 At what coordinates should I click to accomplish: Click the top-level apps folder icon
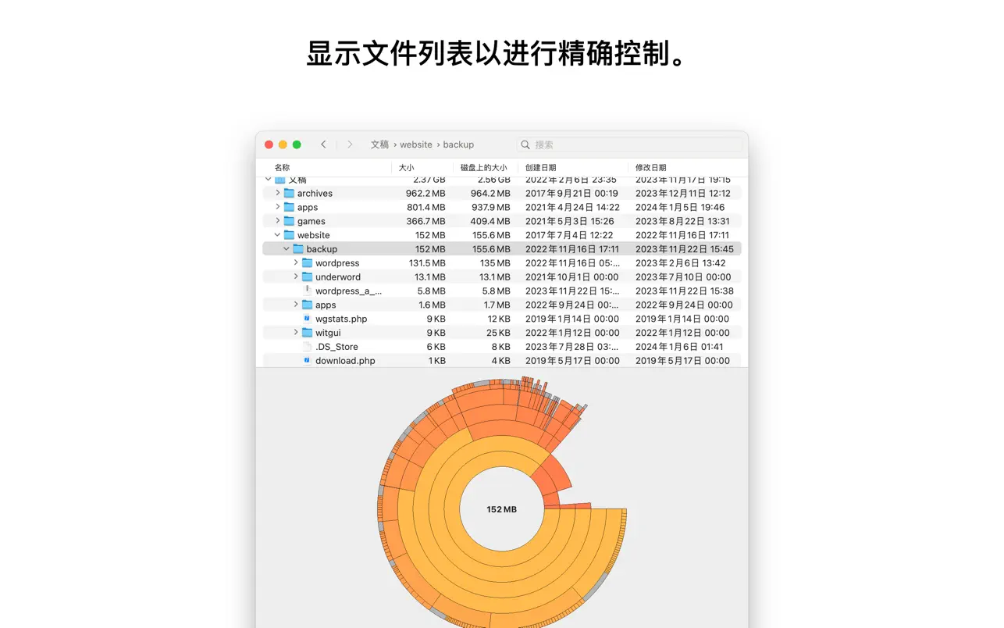289,207
